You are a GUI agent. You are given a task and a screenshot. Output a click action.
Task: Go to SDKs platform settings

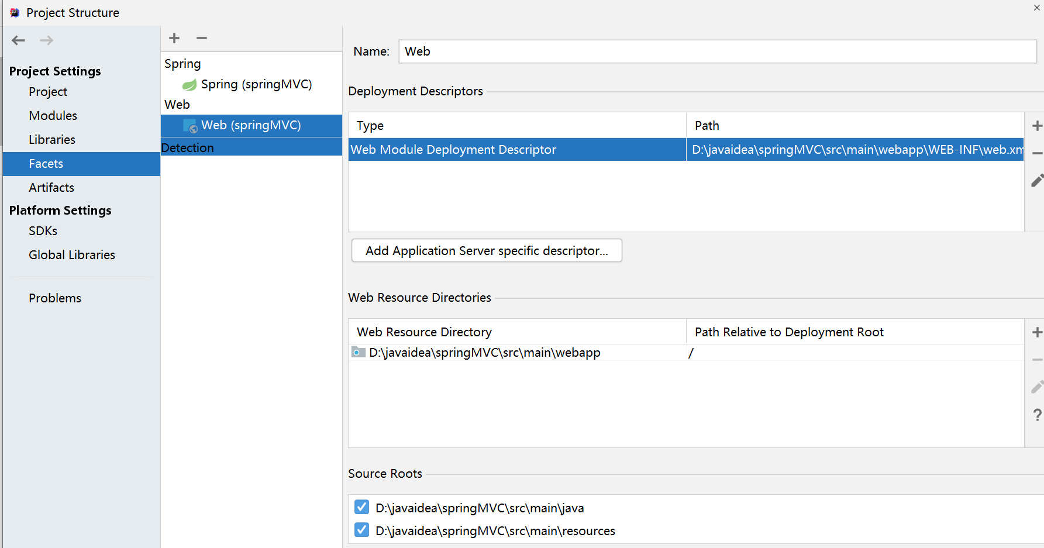(x=43, y=231)
